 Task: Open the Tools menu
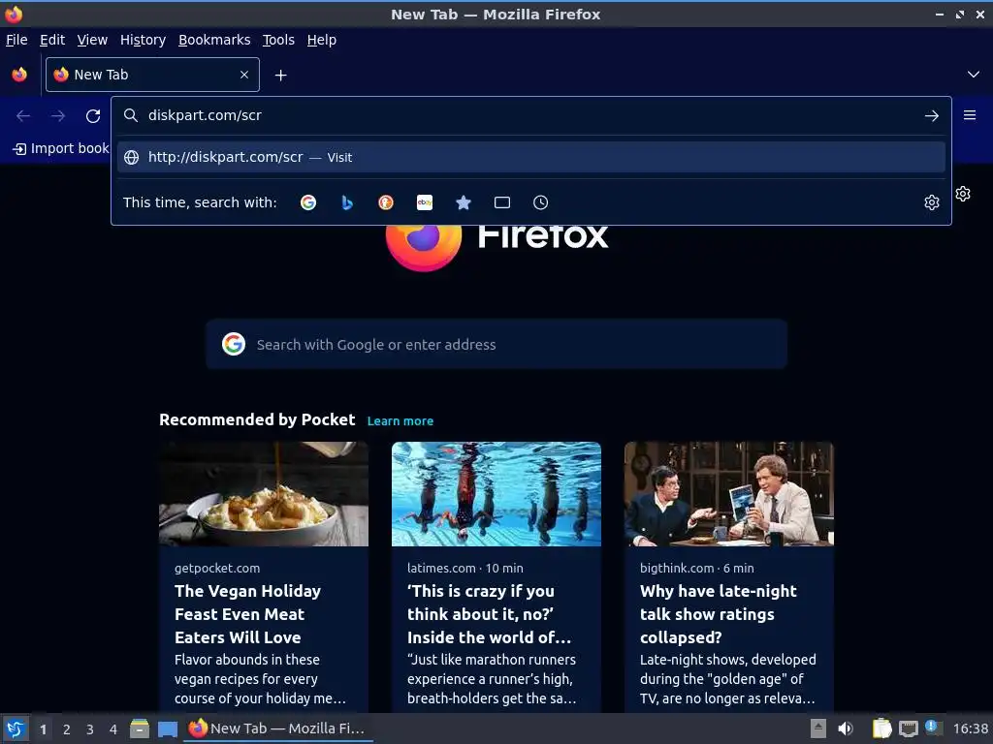tap(278, 40)
